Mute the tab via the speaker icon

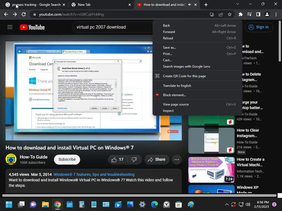coord(189,5)
